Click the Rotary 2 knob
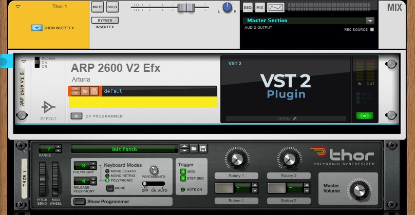 pos(289,159)
